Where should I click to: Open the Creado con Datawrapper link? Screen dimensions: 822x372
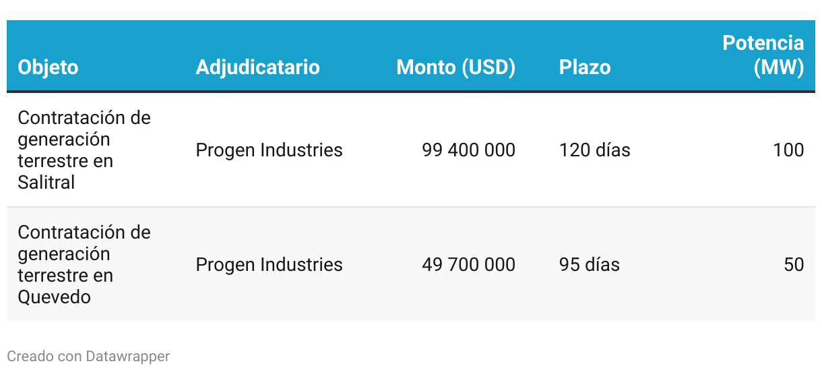coord(88,356)
